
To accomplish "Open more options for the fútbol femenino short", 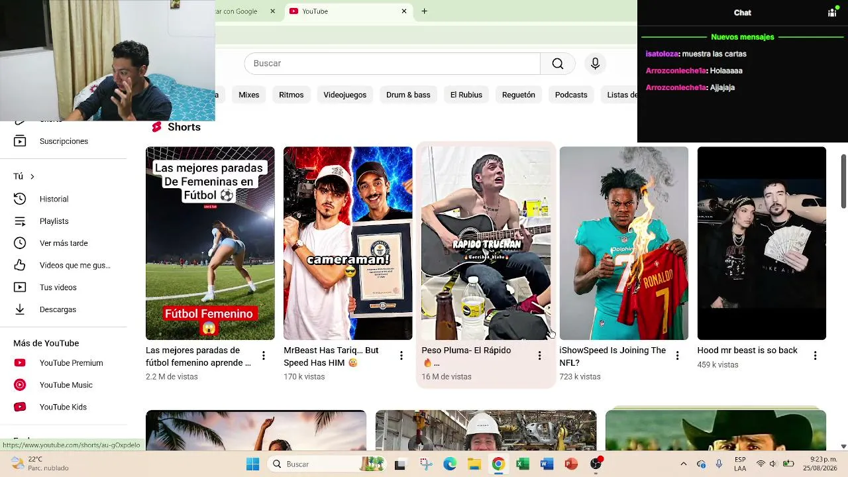I will [x=264, y=356].
